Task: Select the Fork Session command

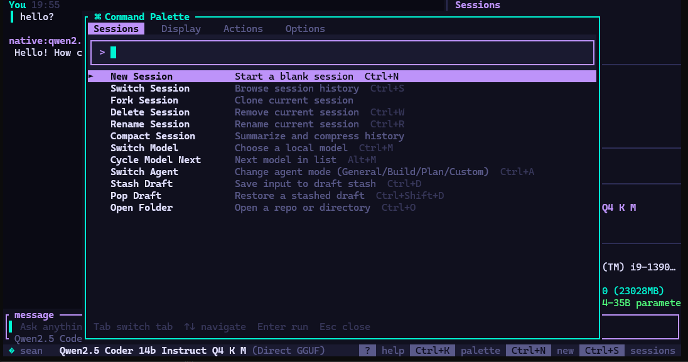Action: pyautogui.click(x=342, y=100)
